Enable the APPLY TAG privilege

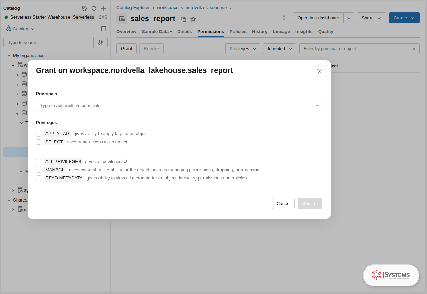click(39, 134)
